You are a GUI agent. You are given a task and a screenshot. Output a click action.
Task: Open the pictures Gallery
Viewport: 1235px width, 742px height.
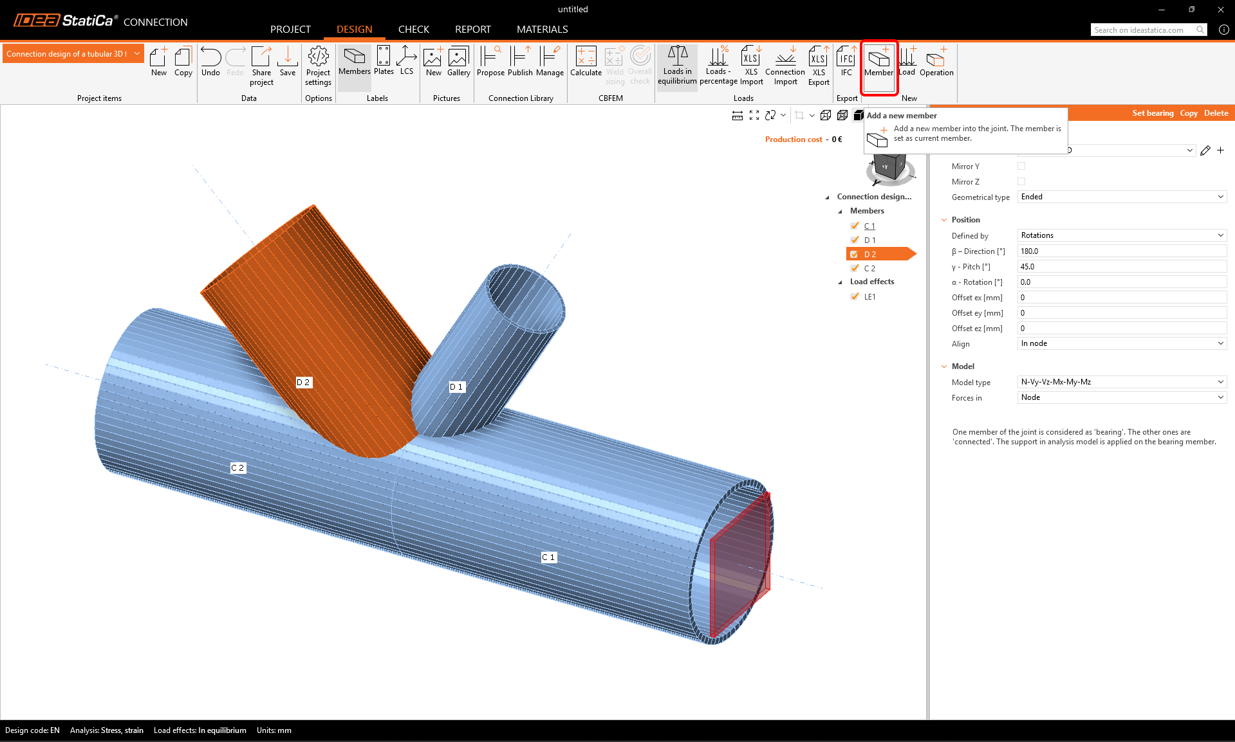click(458, 62)
